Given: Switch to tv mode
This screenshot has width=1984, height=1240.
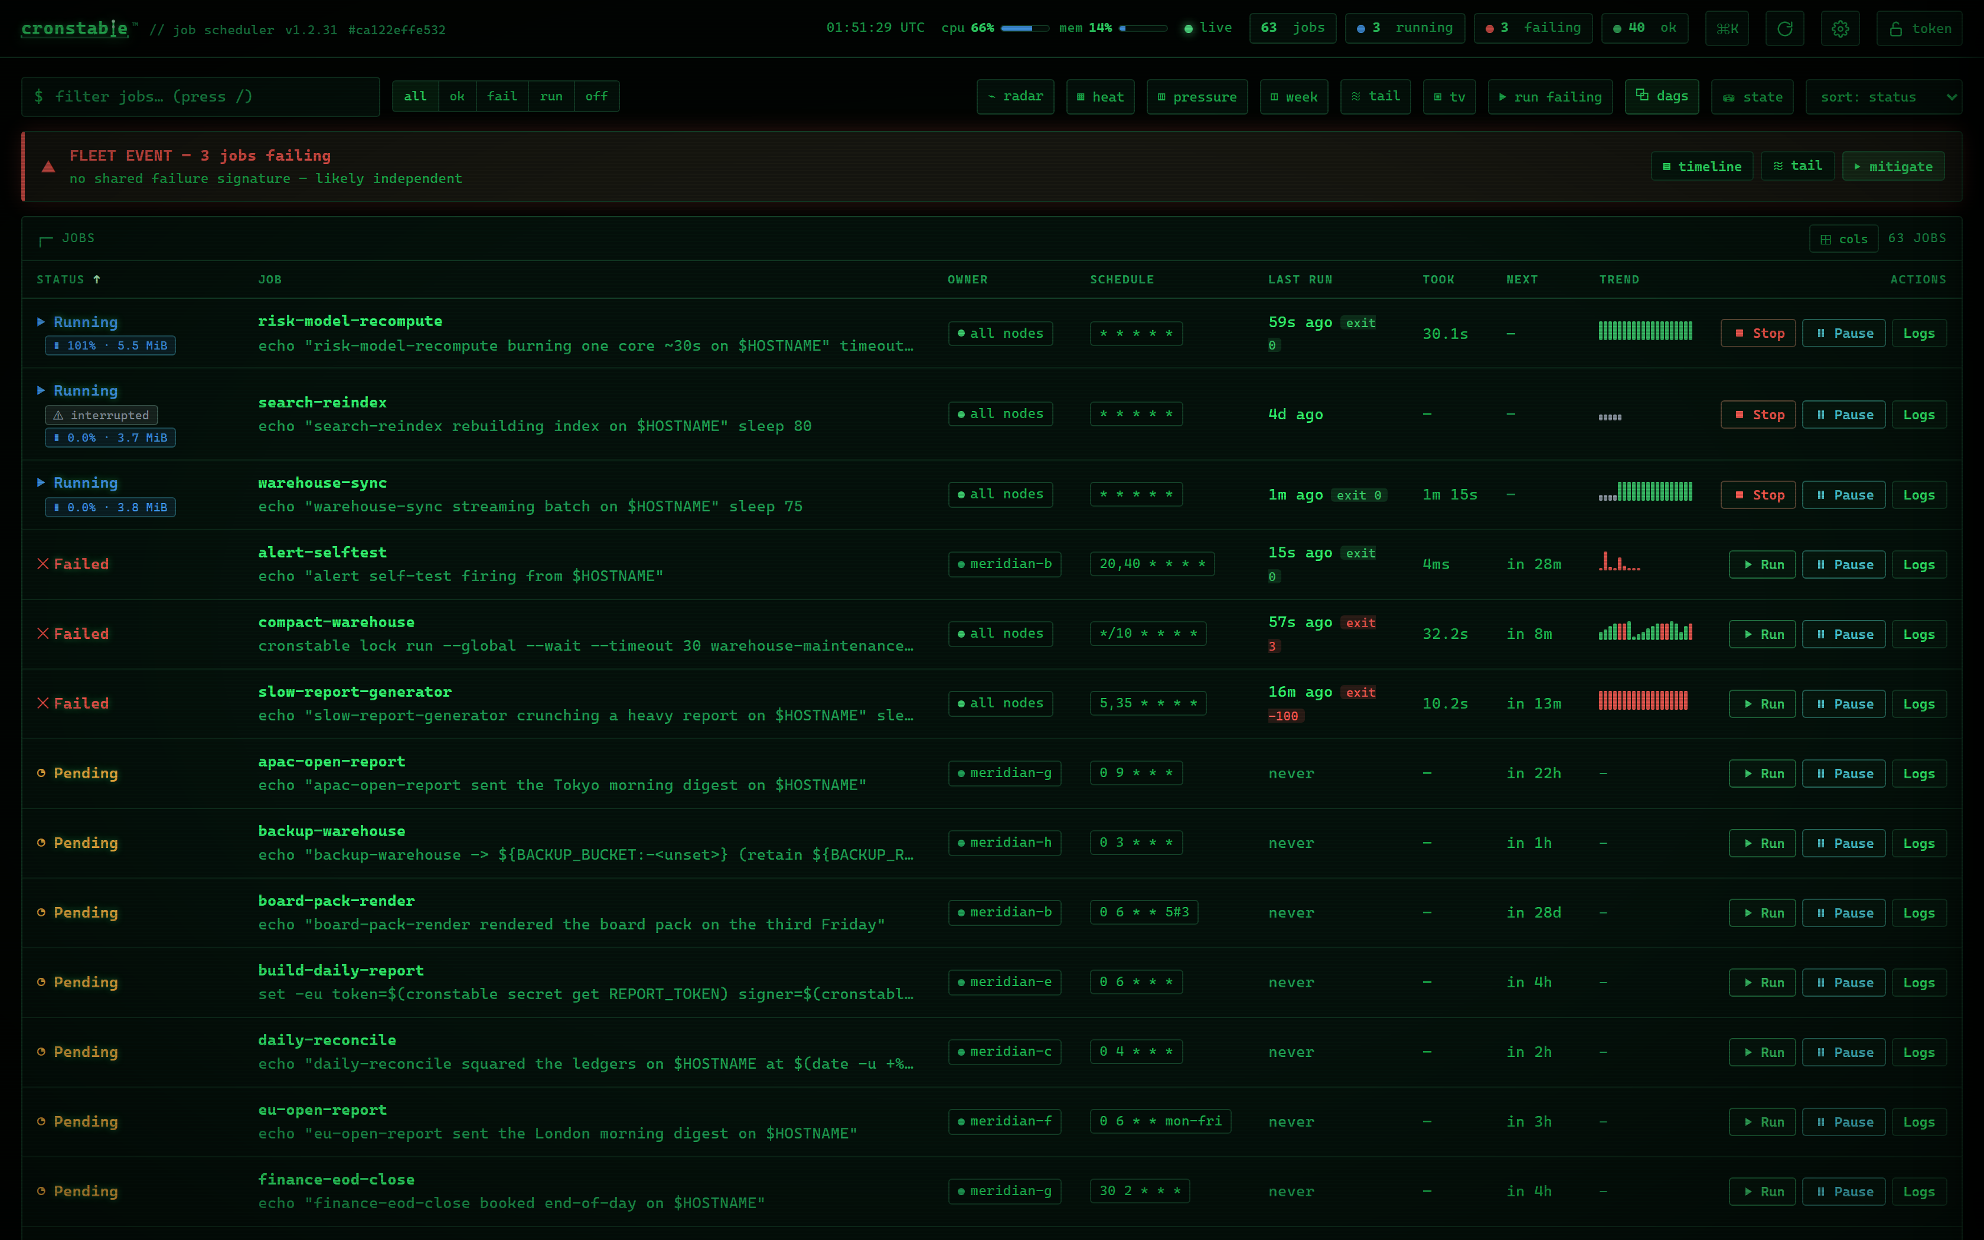Looking at the screenshot, I should coord(1450,97).
